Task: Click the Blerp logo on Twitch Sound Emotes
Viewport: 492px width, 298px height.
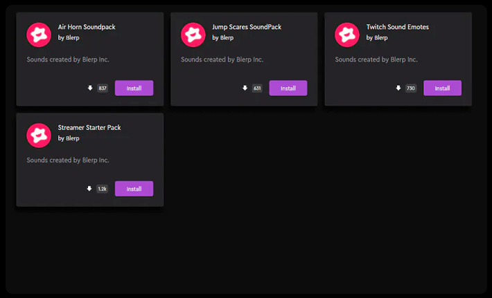Action: 347,35
